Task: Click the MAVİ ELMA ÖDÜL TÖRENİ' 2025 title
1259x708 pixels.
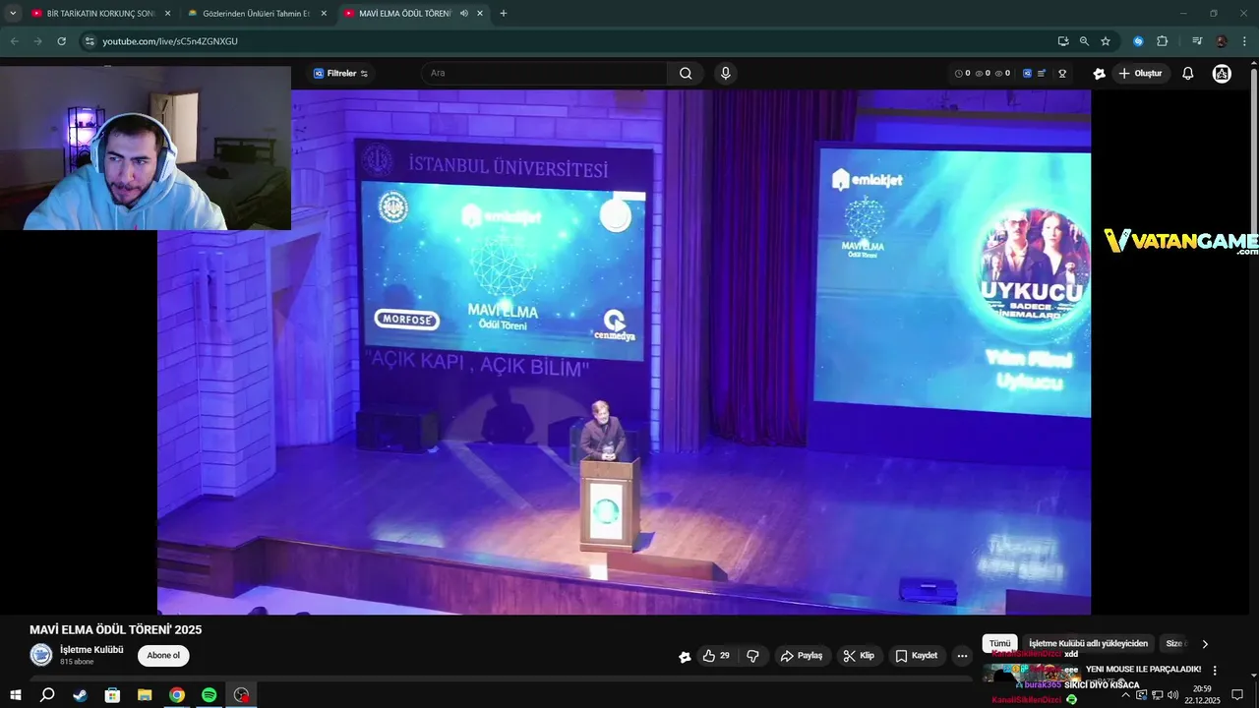Action: 115,629
